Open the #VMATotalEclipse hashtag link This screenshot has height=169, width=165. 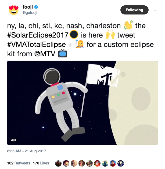36,44
